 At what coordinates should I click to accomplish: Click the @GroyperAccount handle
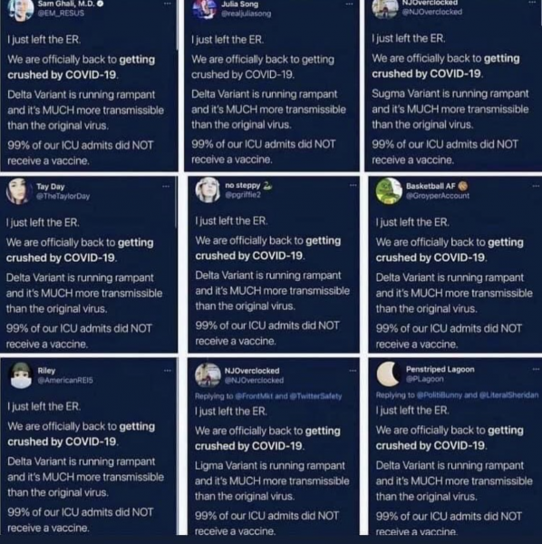(438, 196)
